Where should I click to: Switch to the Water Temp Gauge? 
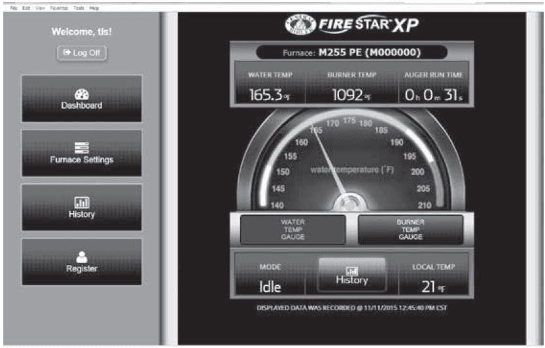pos(292,230)
